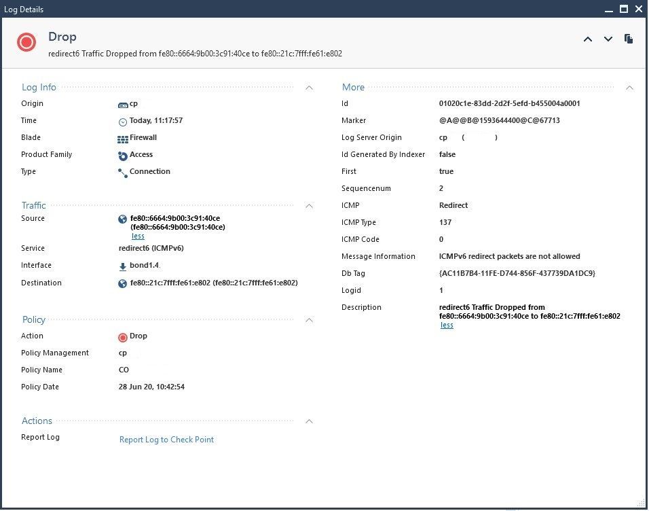Click 'less' link under Description text
Screen dimensions: 649x511
point(447,325)
